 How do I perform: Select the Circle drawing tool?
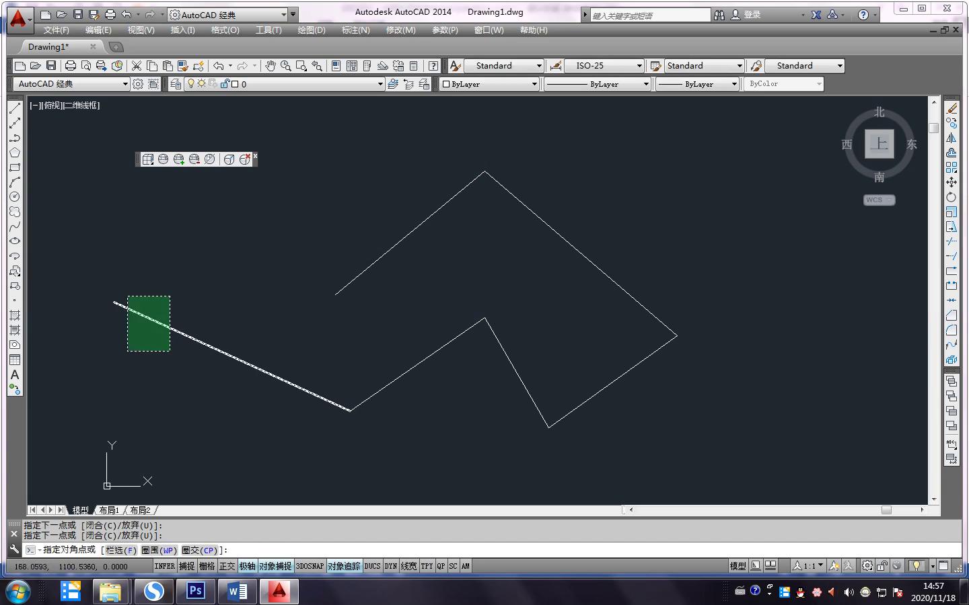click(15, 197)
